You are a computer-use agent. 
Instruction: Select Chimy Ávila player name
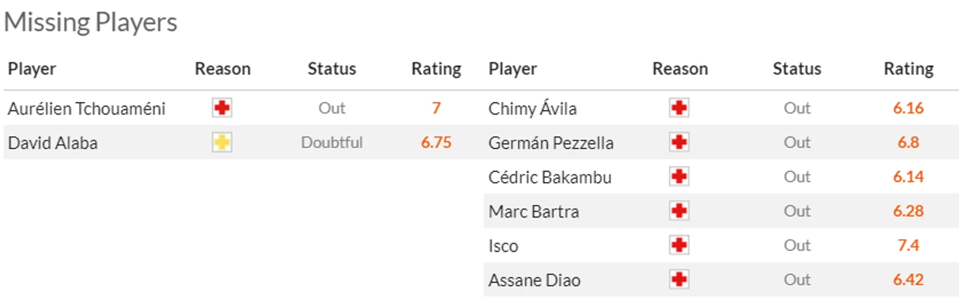click(x=533, y=108)
